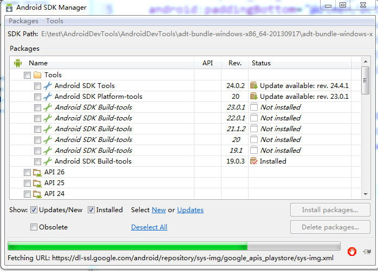Click the Not installed icon for Build-tools 21.1.2
378x271 pixels.
254,128
